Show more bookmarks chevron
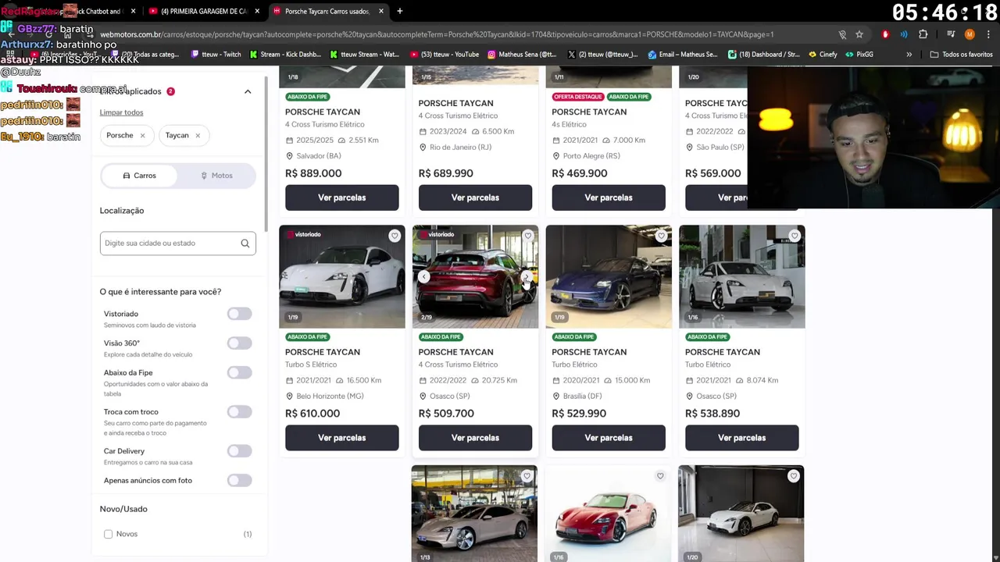Screen dimensions: 1000x562 [909, 55]
